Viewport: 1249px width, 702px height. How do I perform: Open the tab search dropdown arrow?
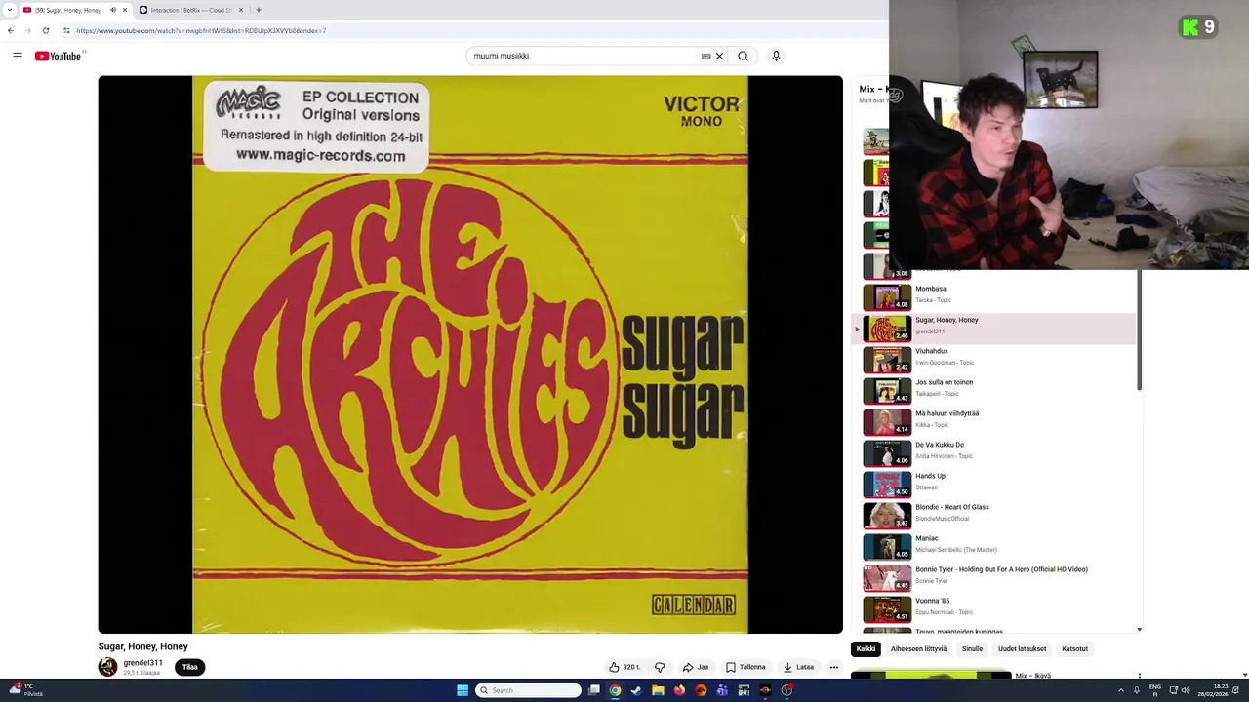pos(11,10)
